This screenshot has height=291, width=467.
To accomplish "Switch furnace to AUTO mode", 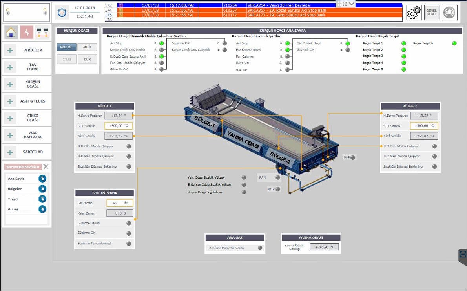I will tap(87, 47).
